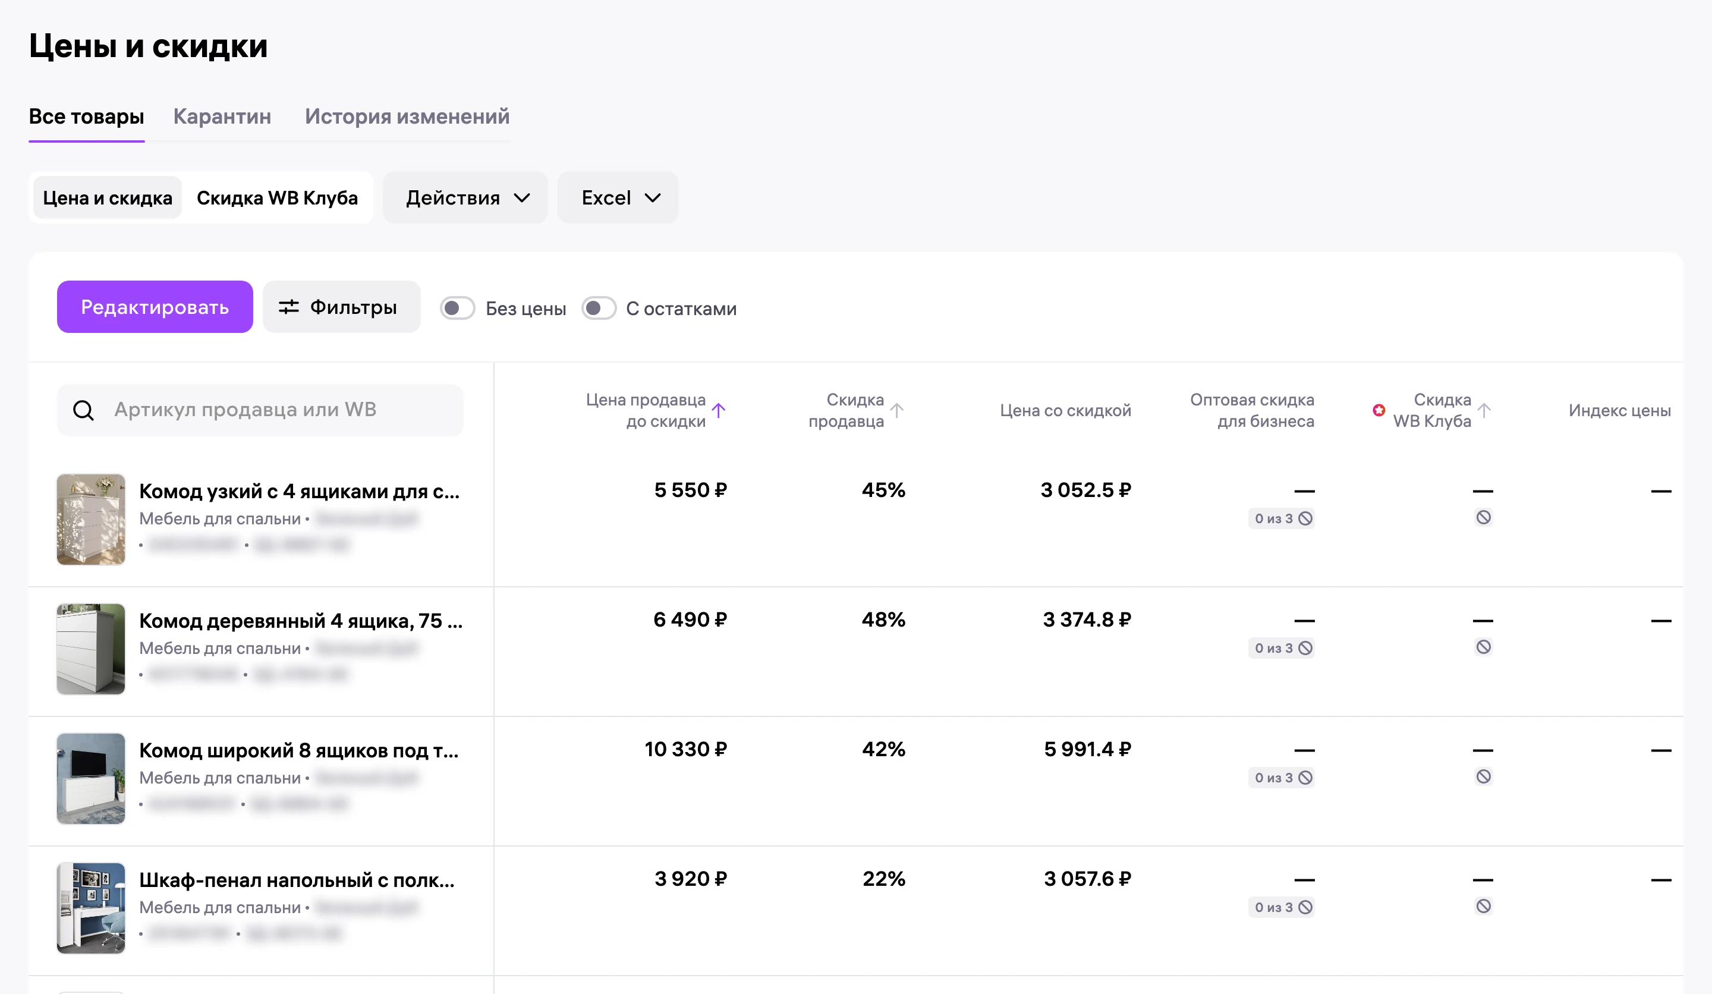
Task: Open thumbnail of Комод широкий 8 ящиков
Action: 91,779
